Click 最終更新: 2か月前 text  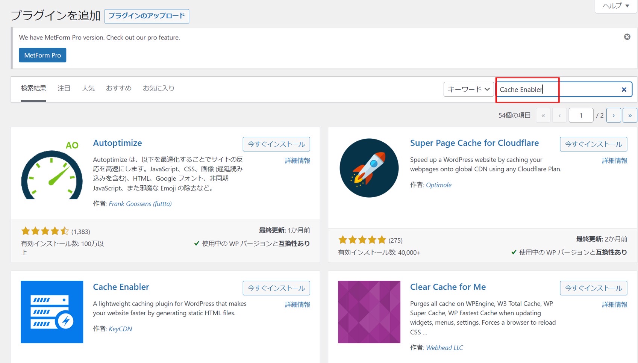602,239
